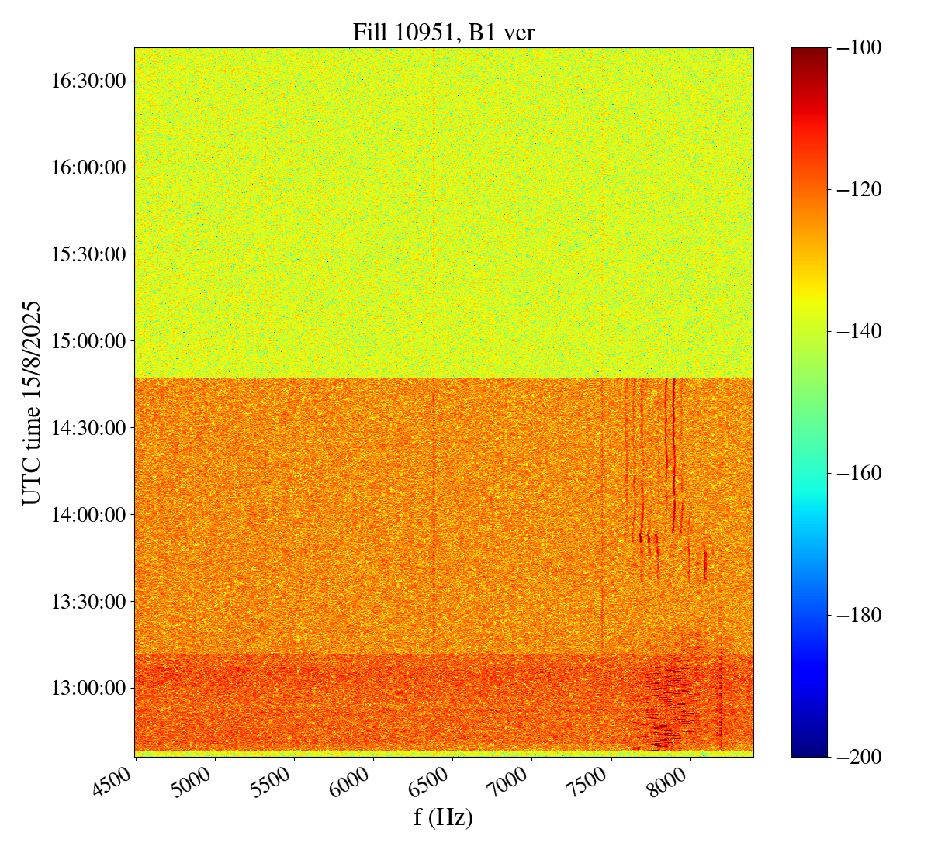Pick the dark blue bottom of the colorbar
Viewport: 931px width, 853px height.
coord(809,751)
